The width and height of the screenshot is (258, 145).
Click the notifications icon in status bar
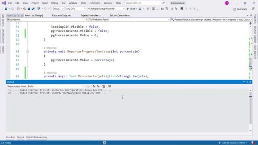253,143
